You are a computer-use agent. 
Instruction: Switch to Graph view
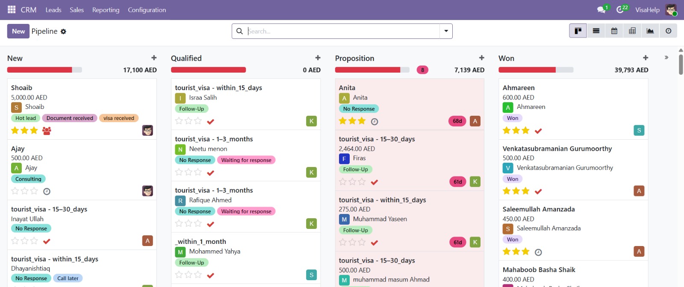click(x=650, y=31)
